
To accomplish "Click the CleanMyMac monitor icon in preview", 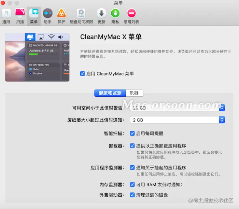I will pyautogui.click(x=30, y=37).
